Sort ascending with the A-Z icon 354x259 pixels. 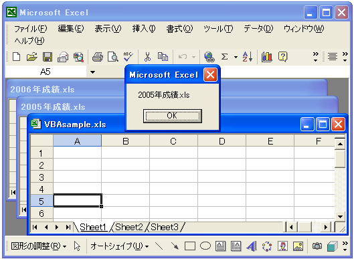point(248,57)
